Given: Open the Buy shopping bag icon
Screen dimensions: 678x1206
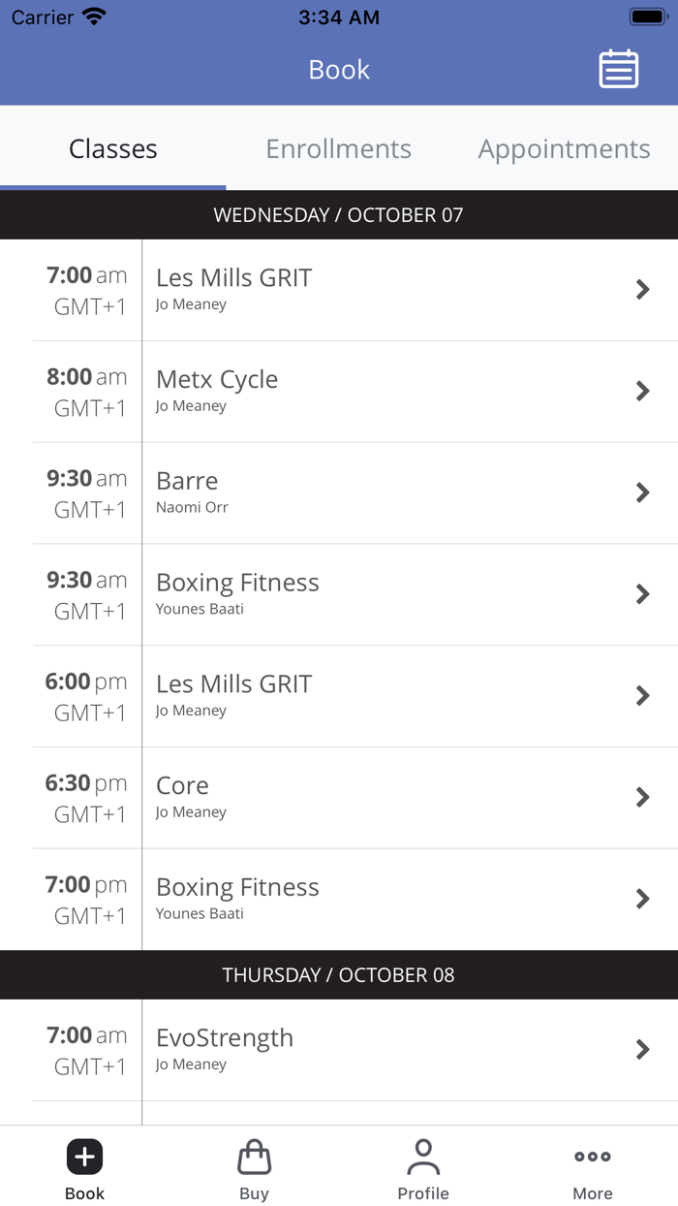Looking at the screenshot, I should (254, 1156).
